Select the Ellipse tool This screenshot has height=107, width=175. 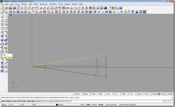[6, 24]
